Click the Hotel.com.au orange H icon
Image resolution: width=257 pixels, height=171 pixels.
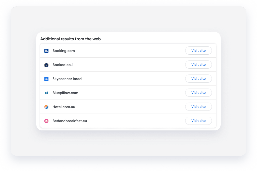pos(46,107)
